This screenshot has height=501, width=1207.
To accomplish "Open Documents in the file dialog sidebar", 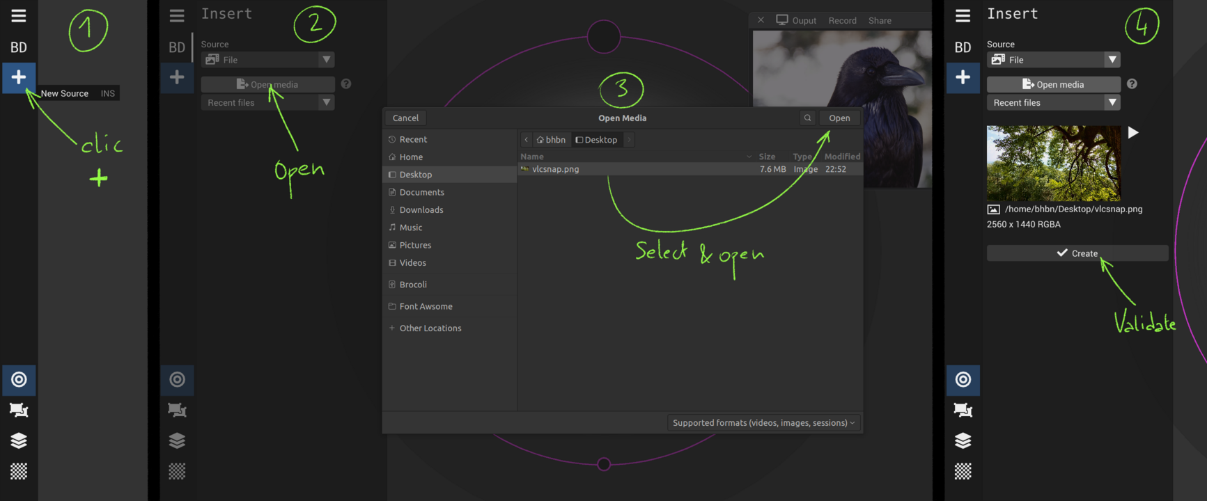I will (x=449, y=192).
